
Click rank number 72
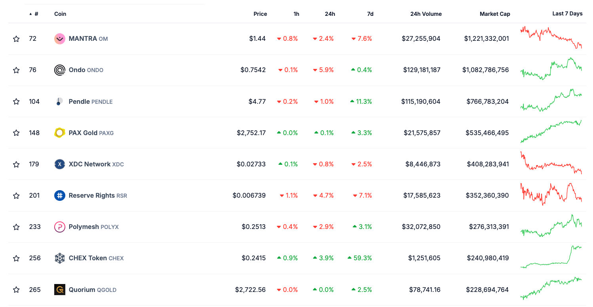pyautogui.click(x=33, y=39)
